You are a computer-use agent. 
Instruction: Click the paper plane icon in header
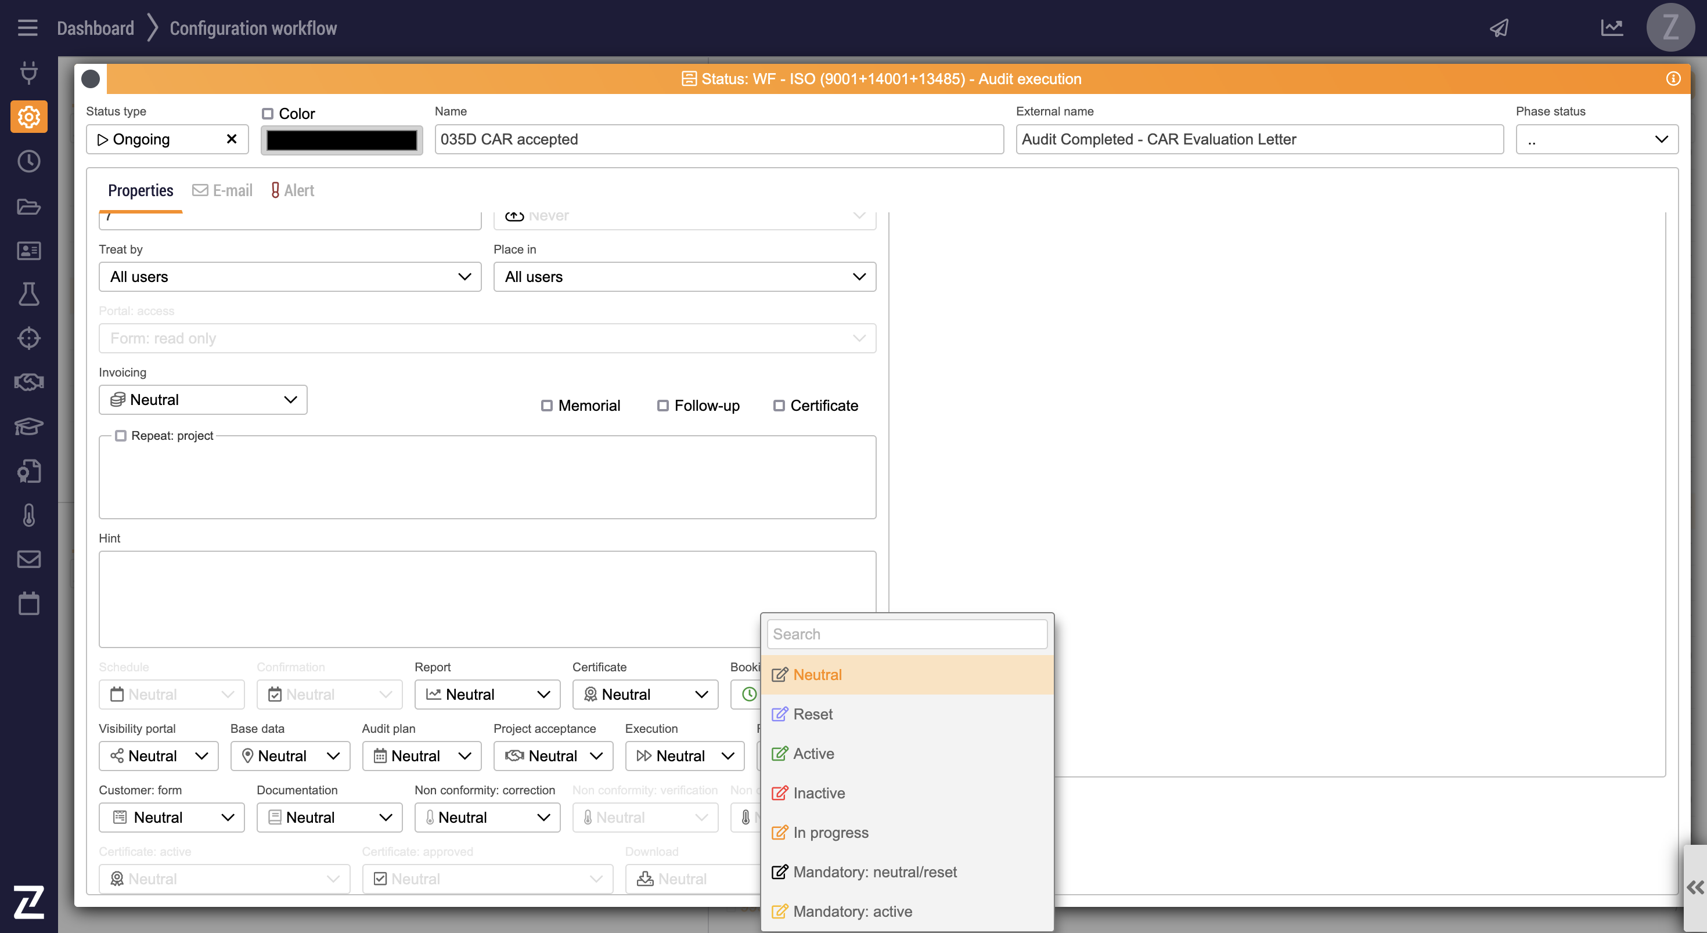(1499, 28)
